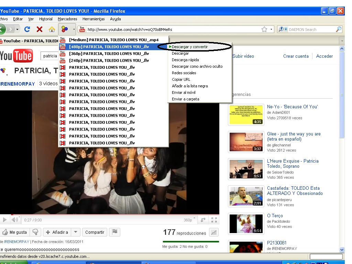
Task: Toggle fullscreen video icon
Action: [214, 220]
